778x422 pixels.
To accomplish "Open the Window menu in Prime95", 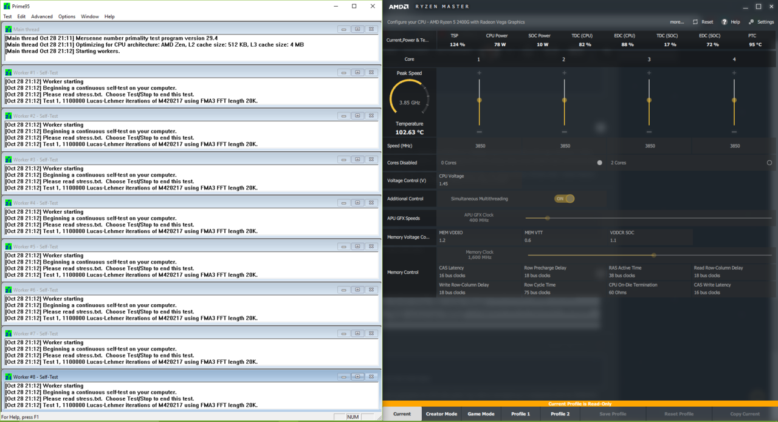I will [90, 16].
